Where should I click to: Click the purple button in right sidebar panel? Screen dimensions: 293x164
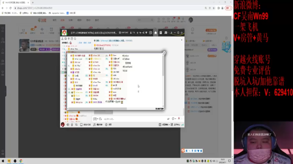pyautogui.click(x=212, y=50)
